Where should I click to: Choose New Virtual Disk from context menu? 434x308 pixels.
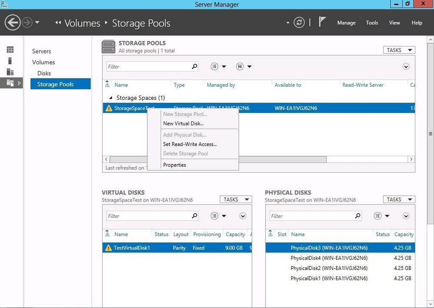pos(183,124)
